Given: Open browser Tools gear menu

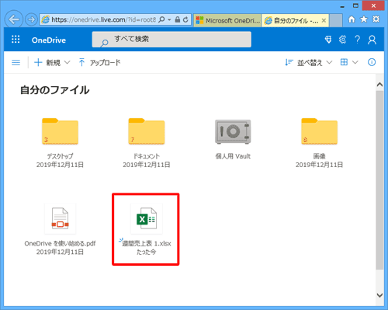Looking at the screenshot, I should point(376,19).
